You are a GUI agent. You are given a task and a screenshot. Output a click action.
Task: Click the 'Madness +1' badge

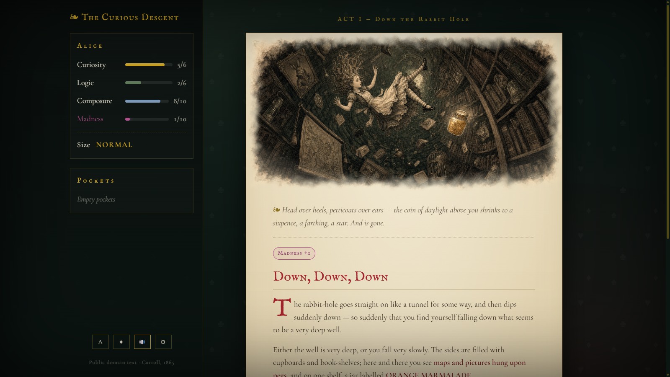pyautogui.click(x=294, y=253)
